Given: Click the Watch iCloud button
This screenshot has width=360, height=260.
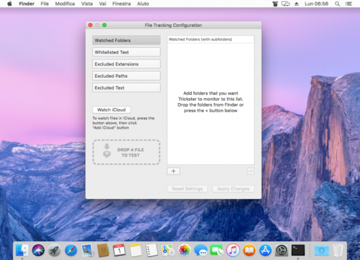Looking at the screenshot, I should pyautogui.click(x=112, y=110).
